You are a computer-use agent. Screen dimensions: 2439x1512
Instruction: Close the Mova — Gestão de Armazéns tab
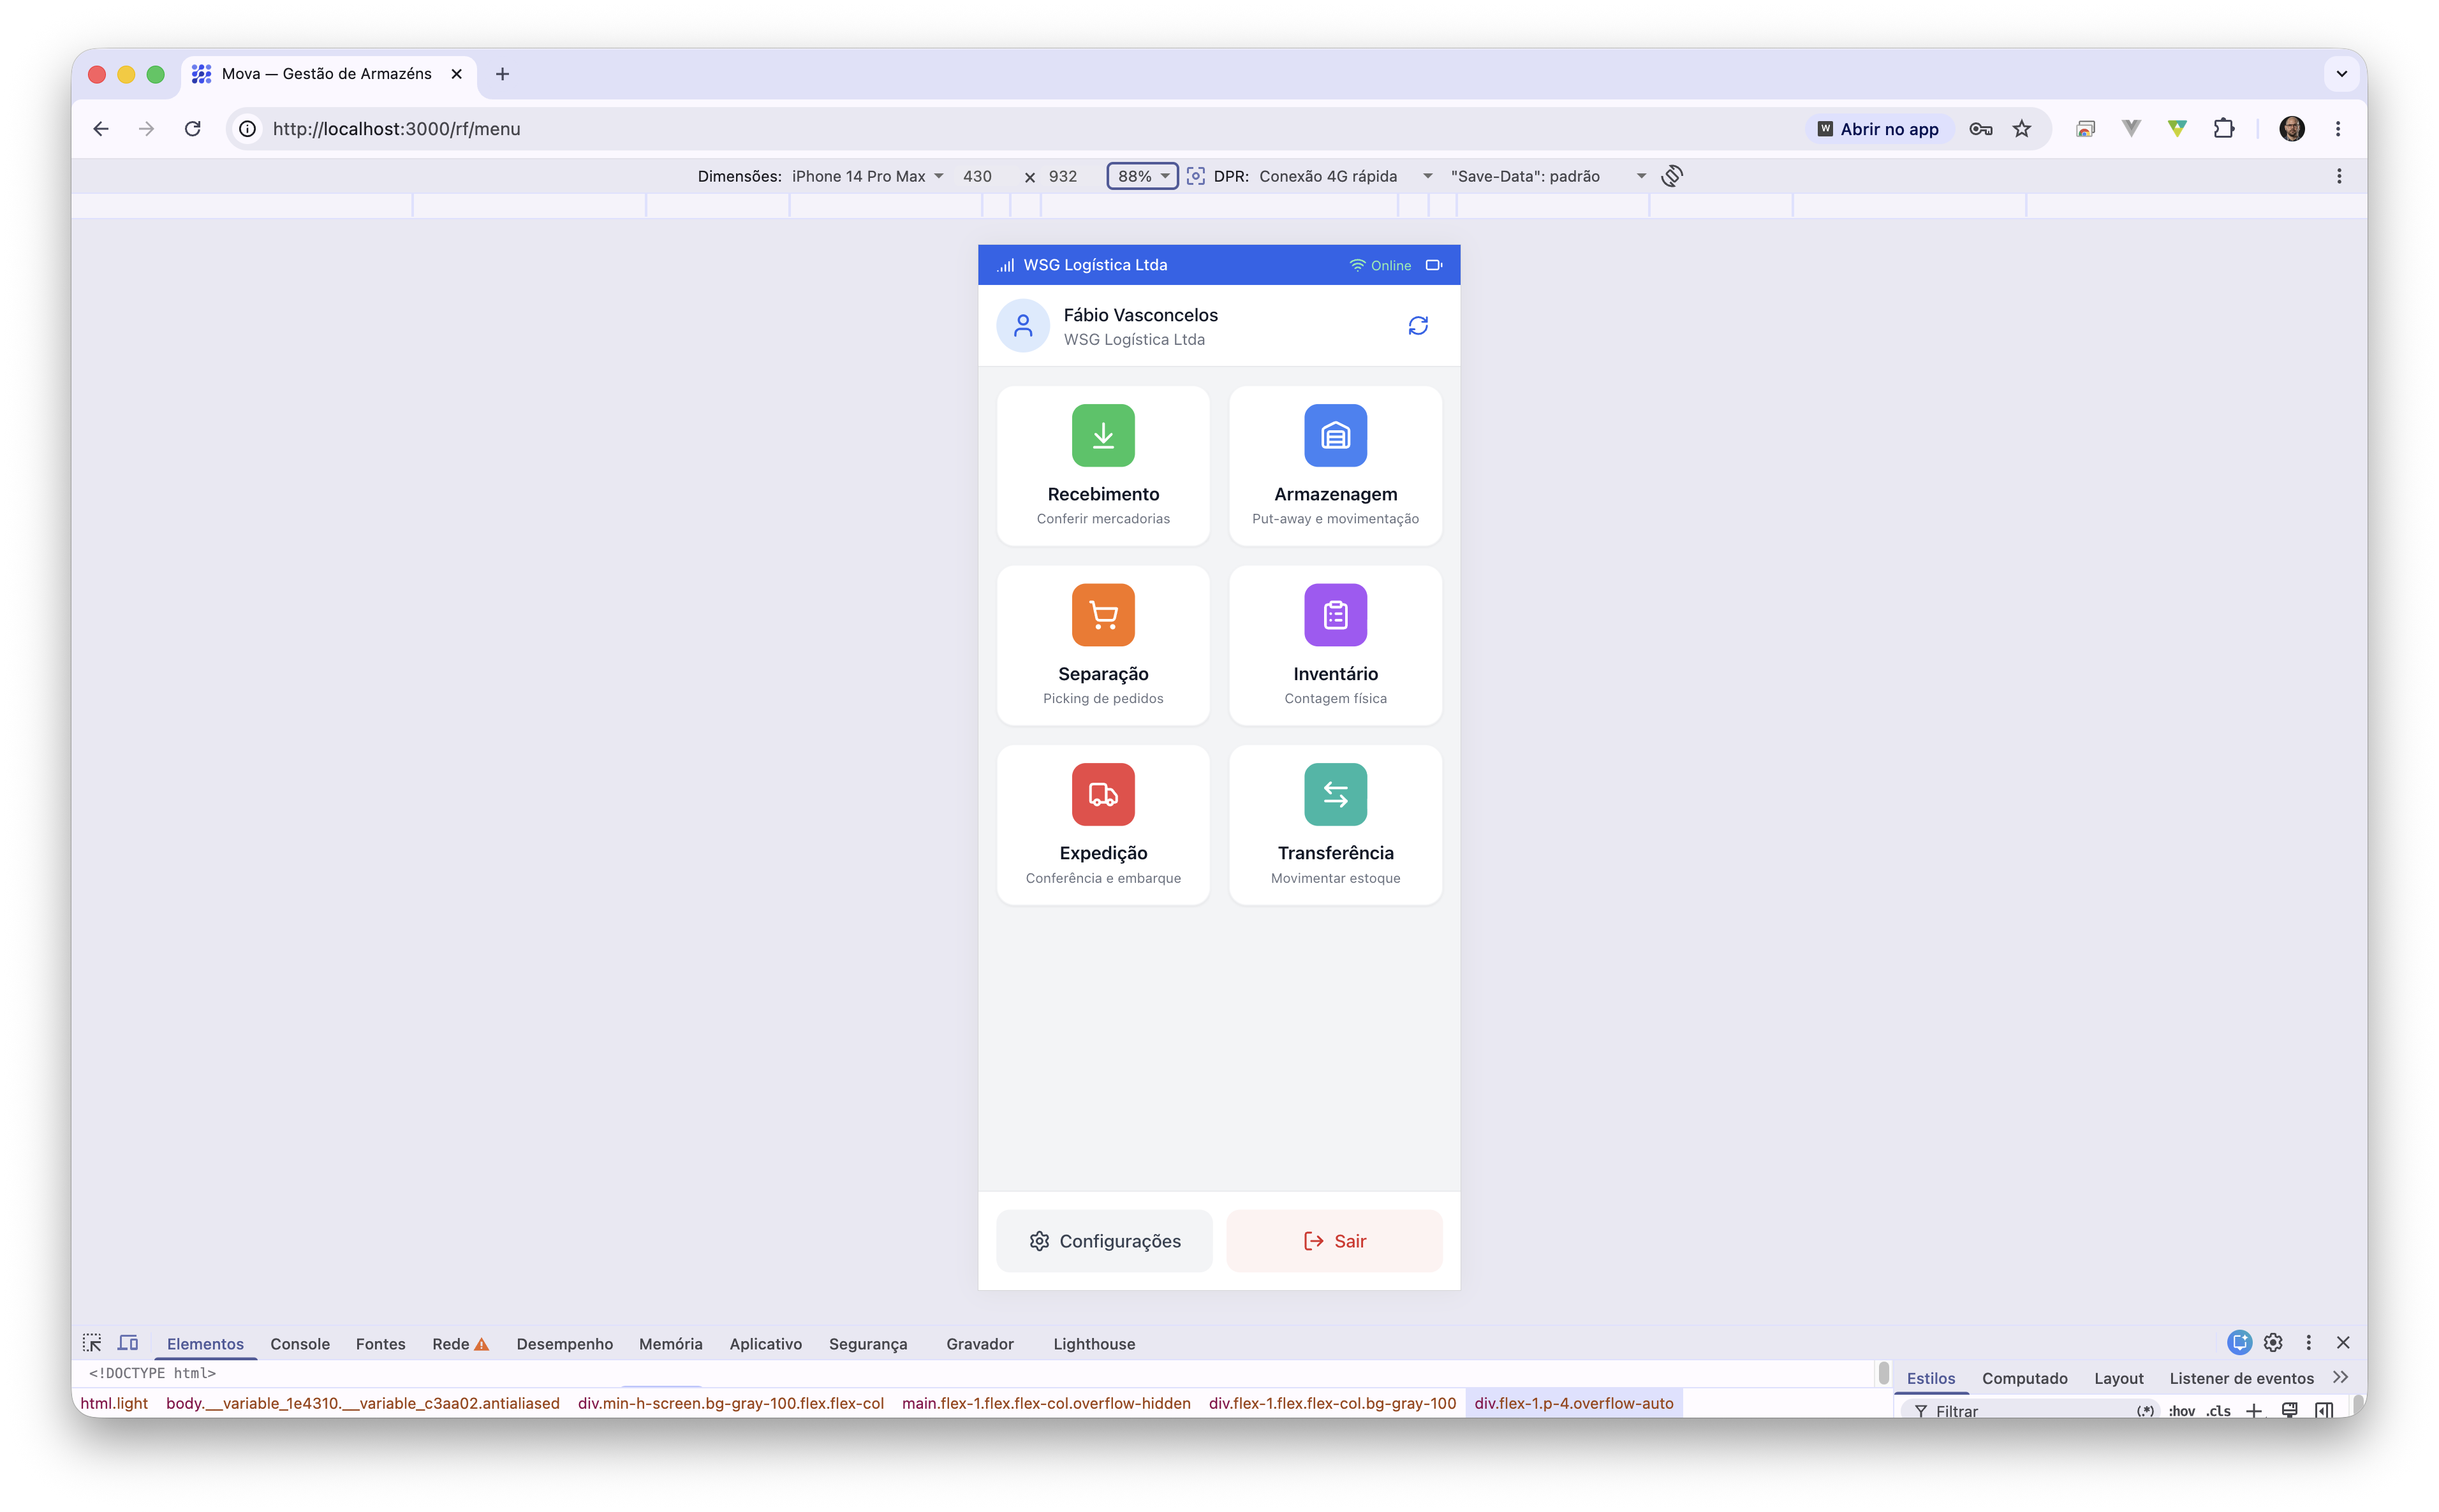tap(456, 73)
